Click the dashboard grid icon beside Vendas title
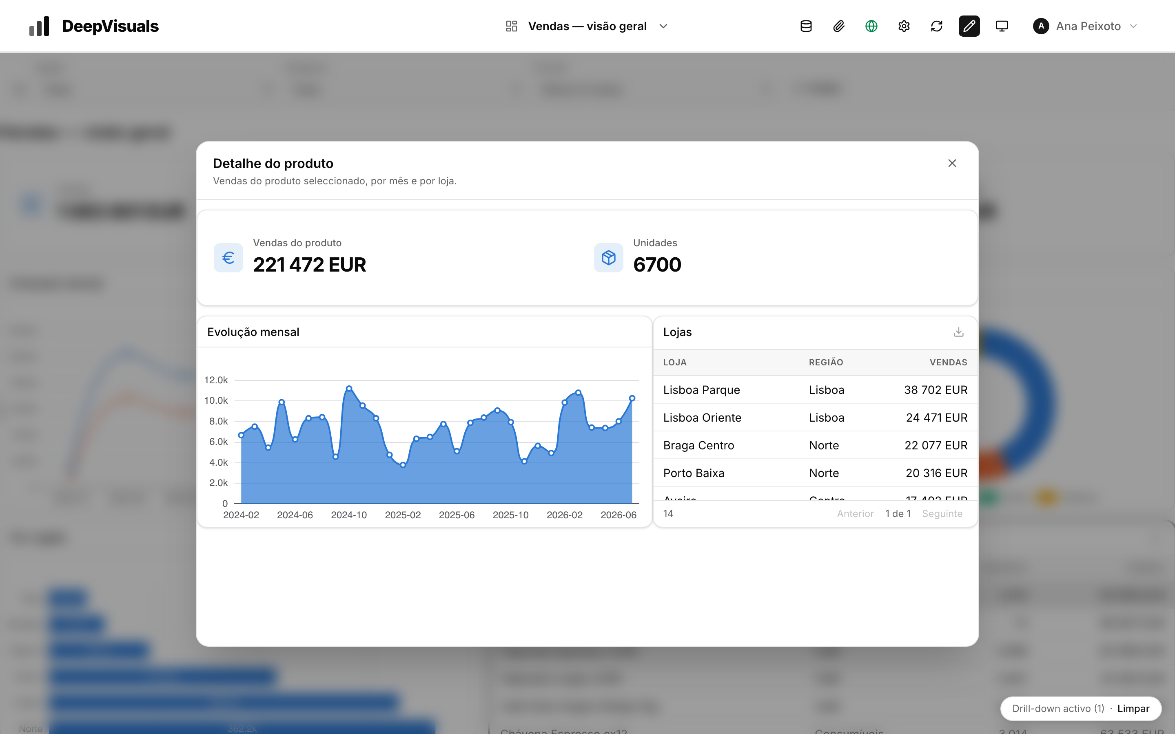This screenshot has width=1175, height=734. click(x=511, y=26)
